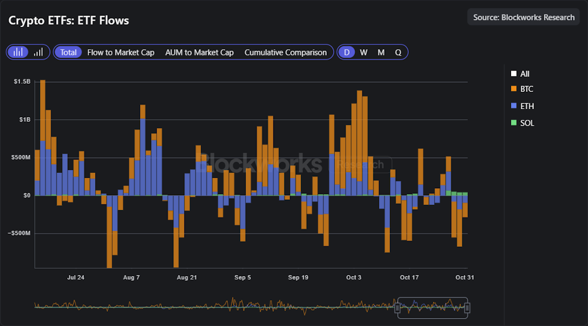This screenshot has width=588, height=326.
Task: Click the orange BTC legend swatch
Action: pos(513,89)
